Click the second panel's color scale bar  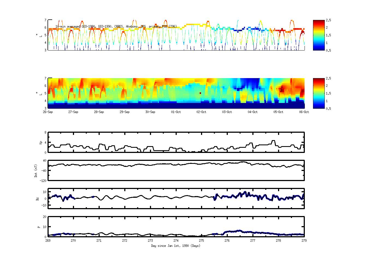click(318, 93)
